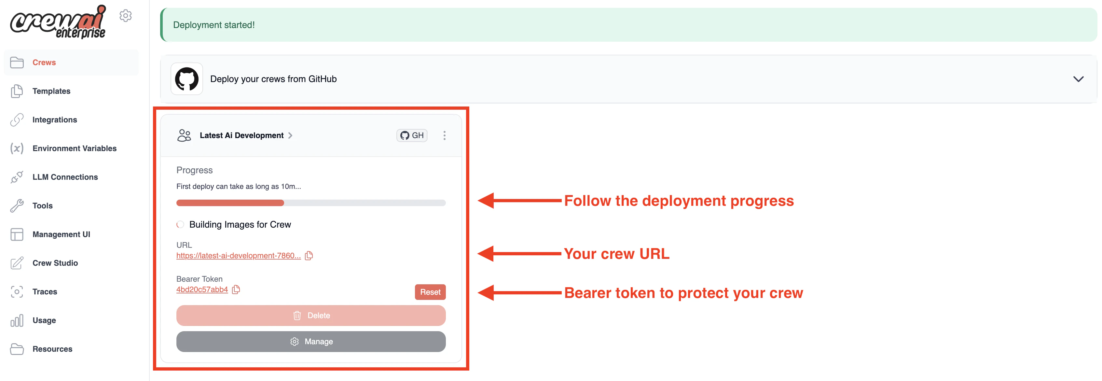Open settings via the gear icon
This screenshot has width=1102, height=381.
point(125,15)
